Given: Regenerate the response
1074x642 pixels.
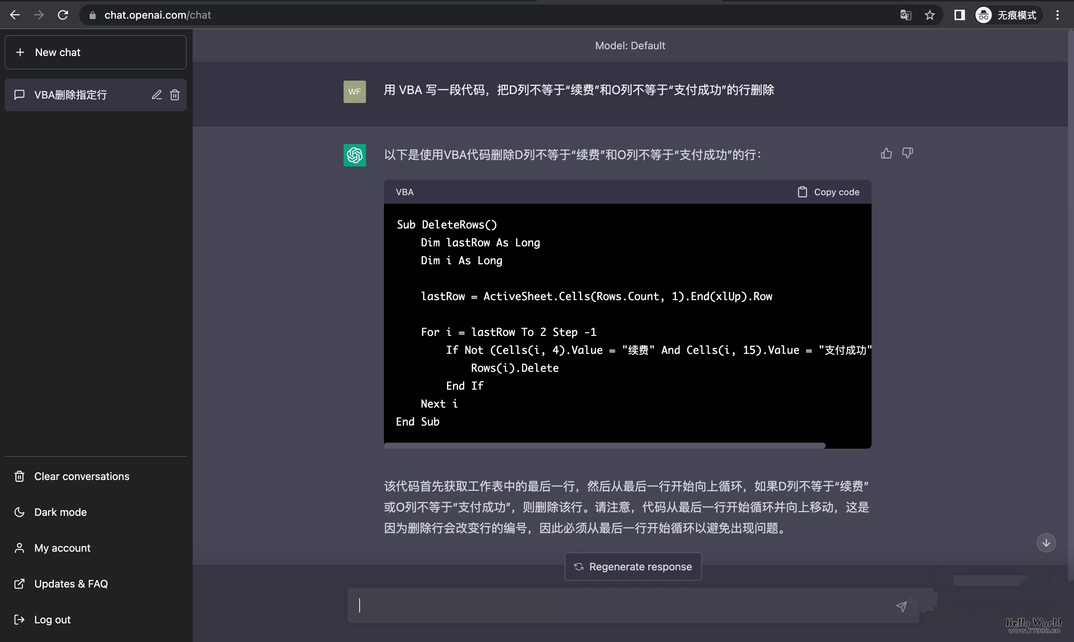Looking at the screenshot, I should coord(632,566).
